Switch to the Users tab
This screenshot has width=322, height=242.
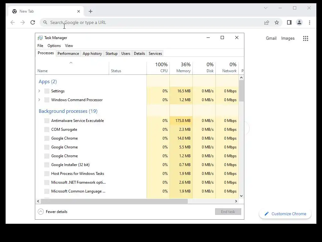[126, 54]
